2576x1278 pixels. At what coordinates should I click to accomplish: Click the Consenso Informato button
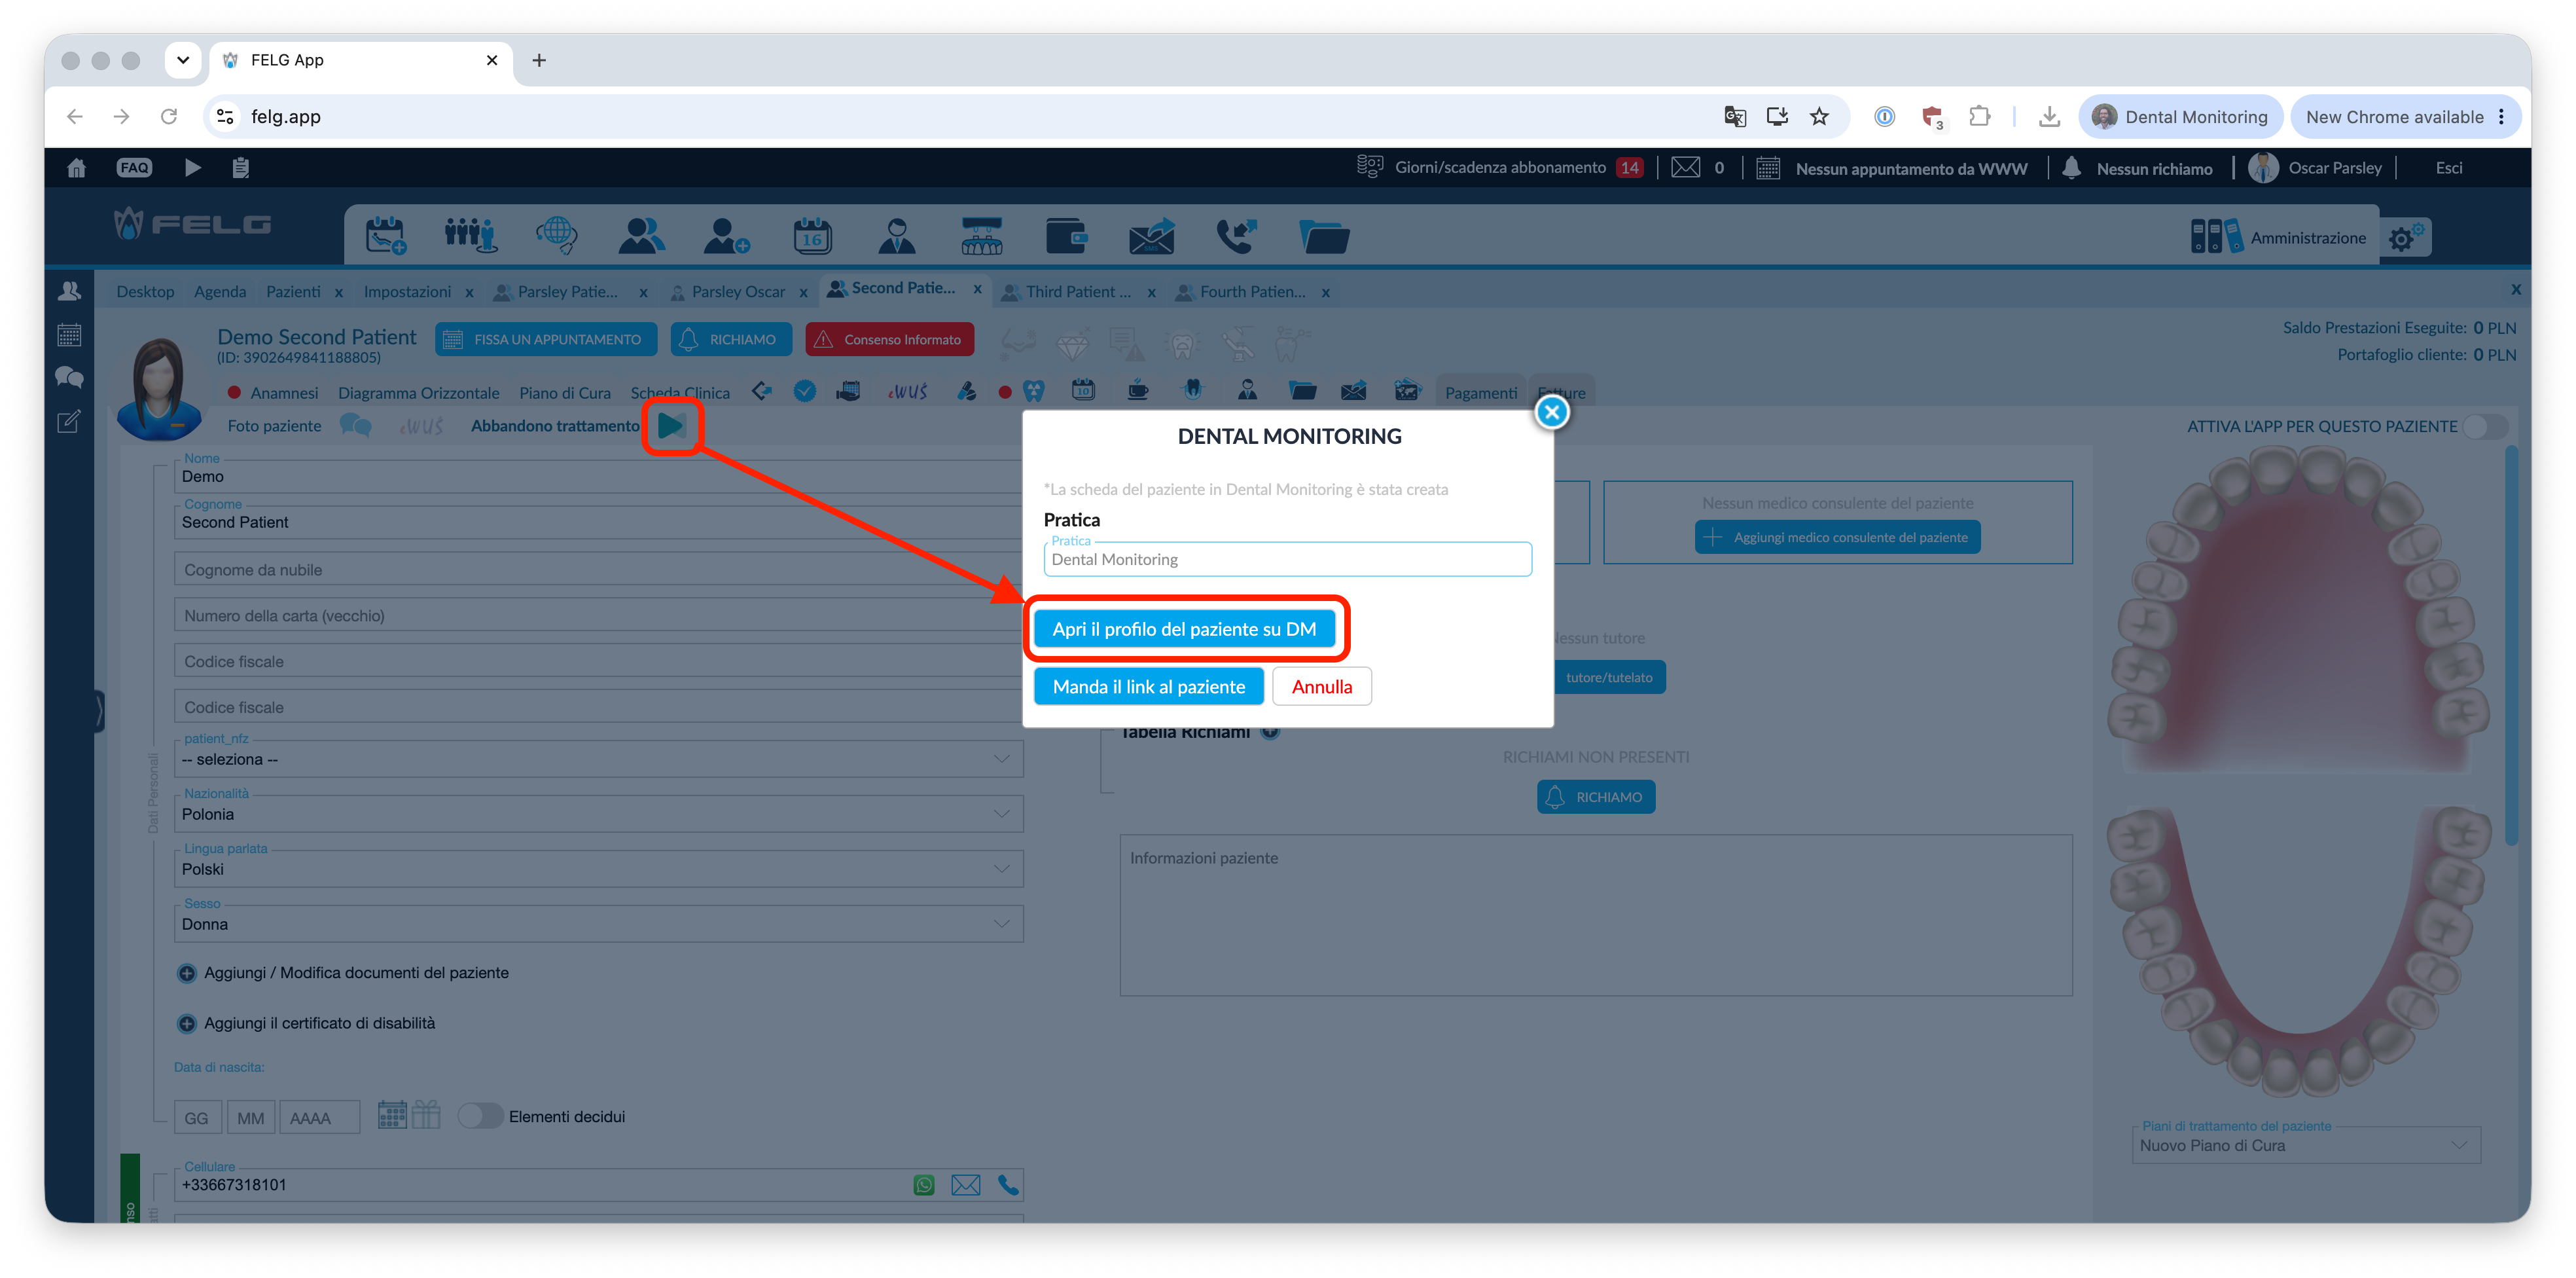(889, 340)
